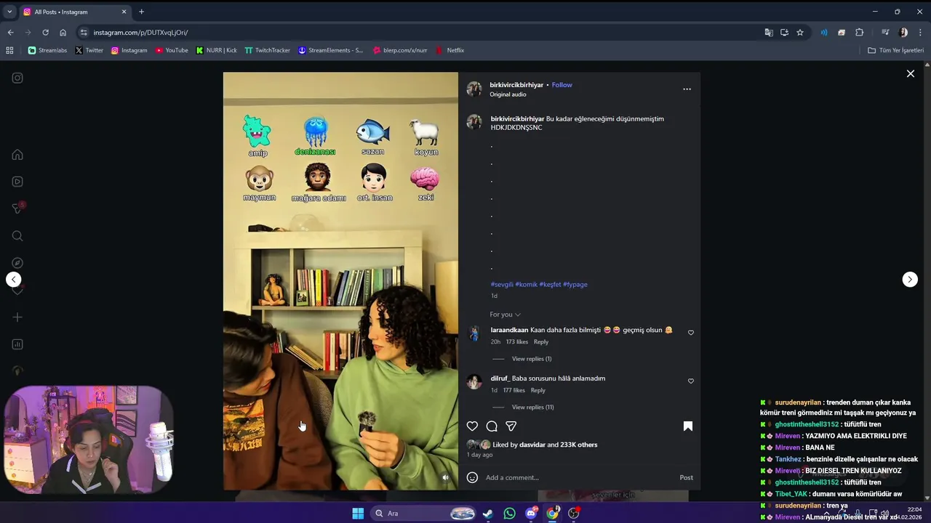Click the Follow link next to birkivircikbirhiyar
Viewport: 931px width, 523px height.
click(x=562, y=85)
